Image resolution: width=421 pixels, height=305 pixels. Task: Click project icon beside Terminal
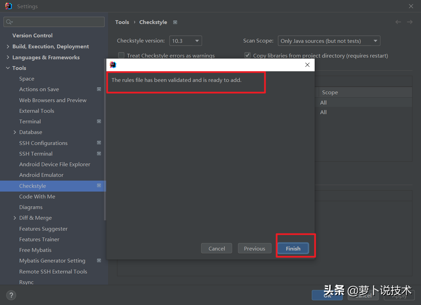[x=99, y=121]
